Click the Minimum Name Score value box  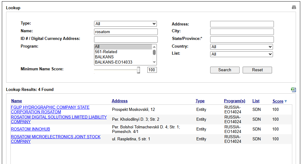coord(152,70)
